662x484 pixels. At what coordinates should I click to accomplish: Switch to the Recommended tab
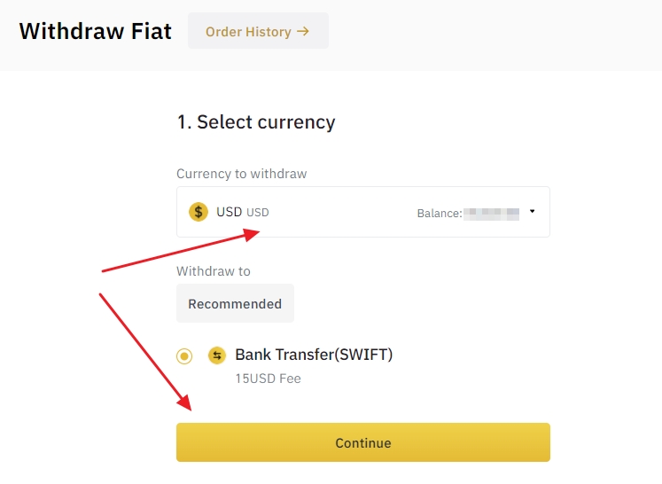235,303
